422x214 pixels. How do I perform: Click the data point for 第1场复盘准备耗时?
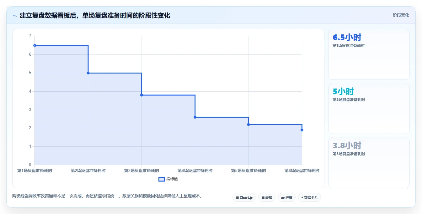[35, 45]
